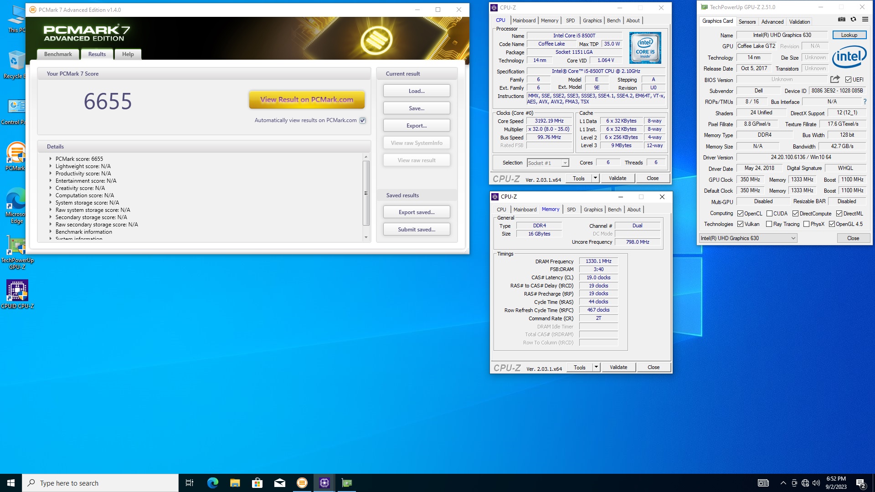
Task: Click the Details list scrollbar thumb
Action: coord(366,193)
